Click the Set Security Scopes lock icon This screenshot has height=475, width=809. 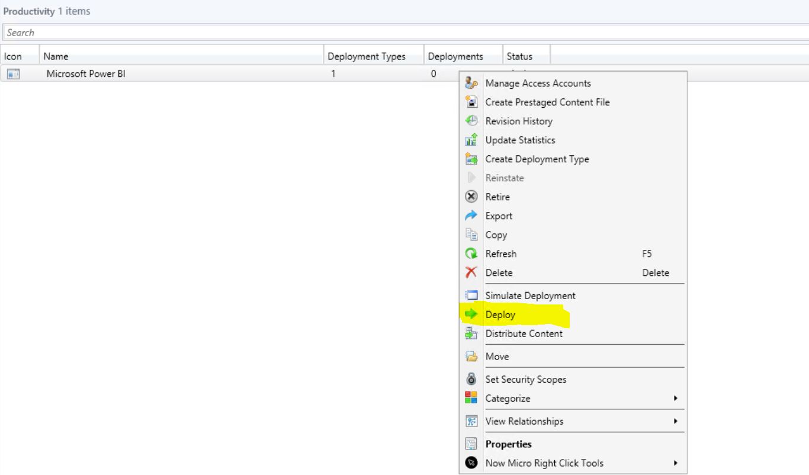[x=471, y=379]
